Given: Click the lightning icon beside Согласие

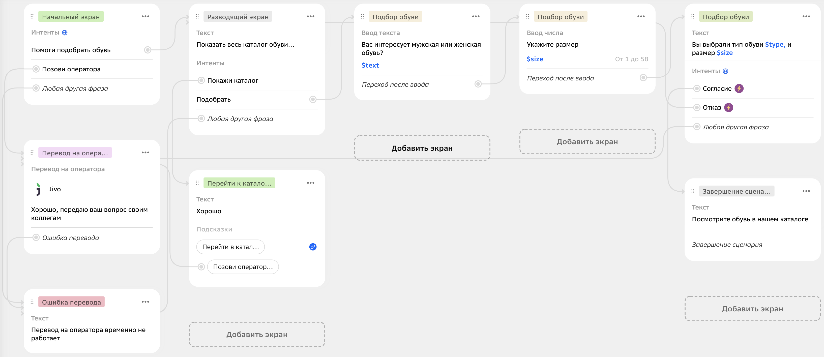Looking at the screenshot, I should pos(739,88).
